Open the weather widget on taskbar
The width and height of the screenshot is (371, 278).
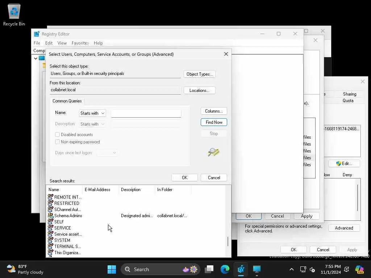click(25, 269)
